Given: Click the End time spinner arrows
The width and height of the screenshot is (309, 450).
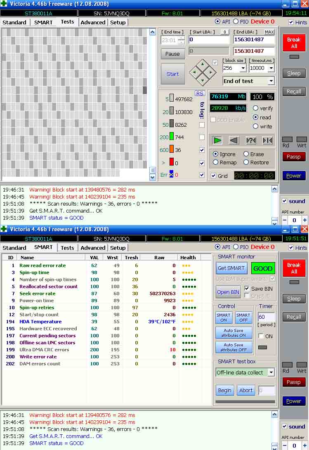Looking at the screenshot, I should (x=182, y=40).
